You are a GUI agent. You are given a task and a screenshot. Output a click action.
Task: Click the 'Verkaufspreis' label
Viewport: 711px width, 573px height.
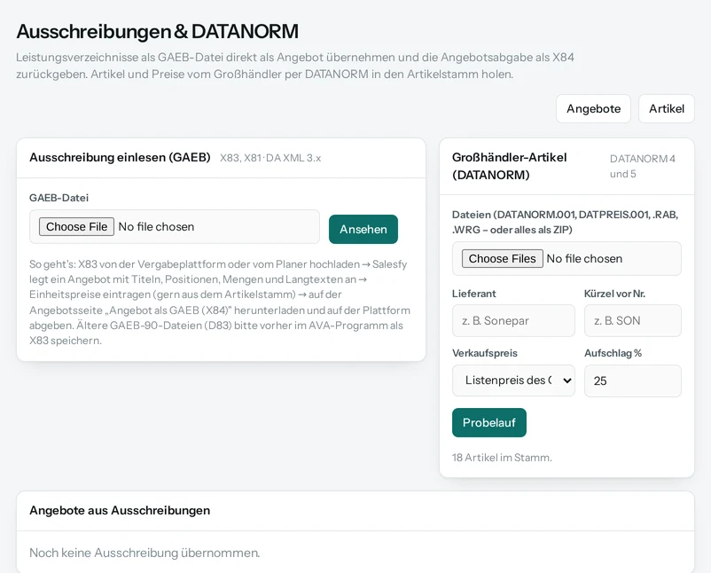point(485,353)
